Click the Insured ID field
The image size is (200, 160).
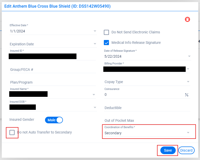point(53,56)
